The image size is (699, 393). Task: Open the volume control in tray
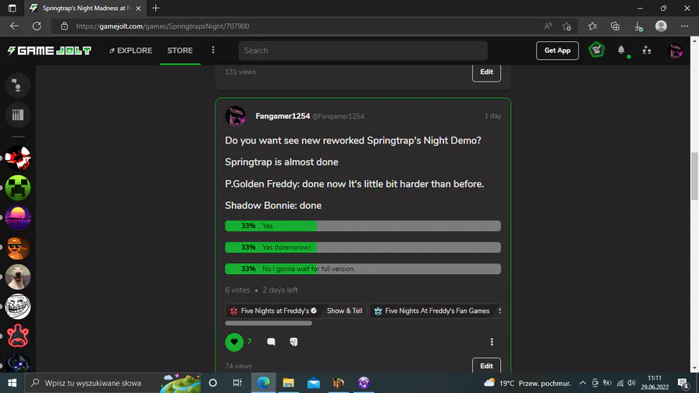click(x=631, y=383)
